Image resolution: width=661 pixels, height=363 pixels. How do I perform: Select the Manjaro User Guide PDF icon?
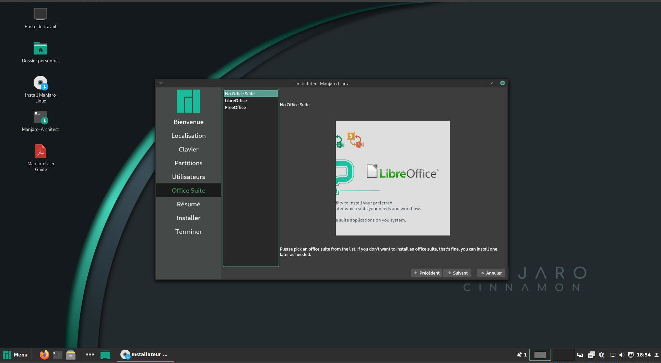40,158
